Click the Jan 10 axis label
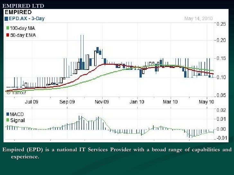This screenshot has height=175, width=234. point(137,102)
